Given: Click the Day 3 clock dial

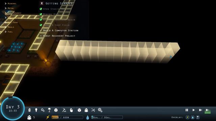Looking at the screenshot, I should pos(13,109).
